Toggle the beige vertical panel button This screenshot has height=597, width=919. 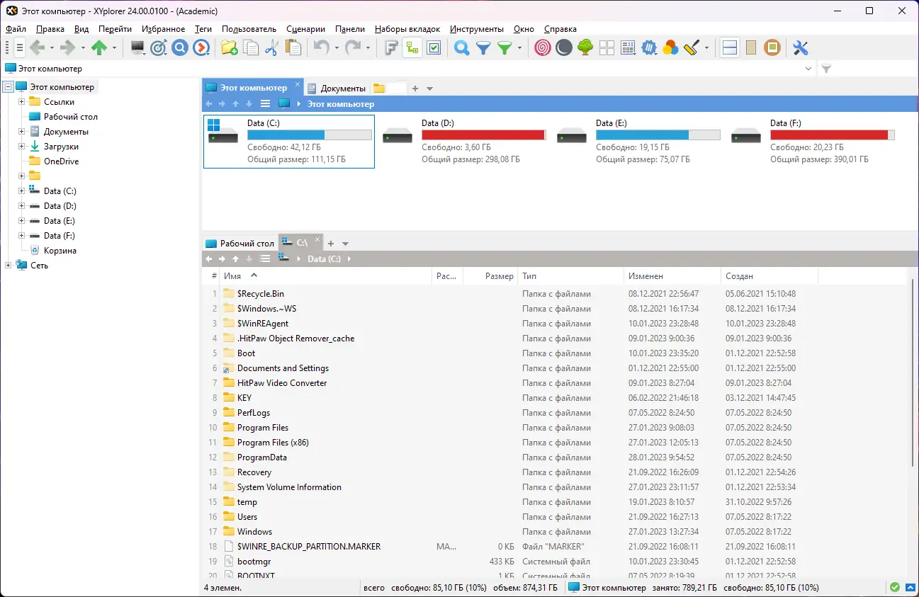click(751, 47)
